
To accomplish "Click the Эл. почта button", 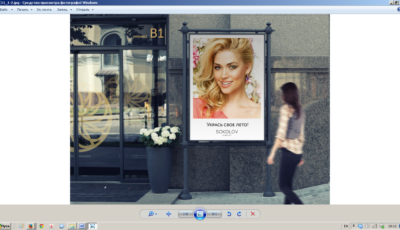I will (44, 10).
